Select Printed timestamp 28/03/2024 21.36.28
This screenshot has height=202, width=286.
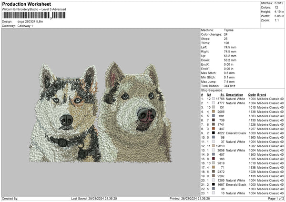(195, 199)
